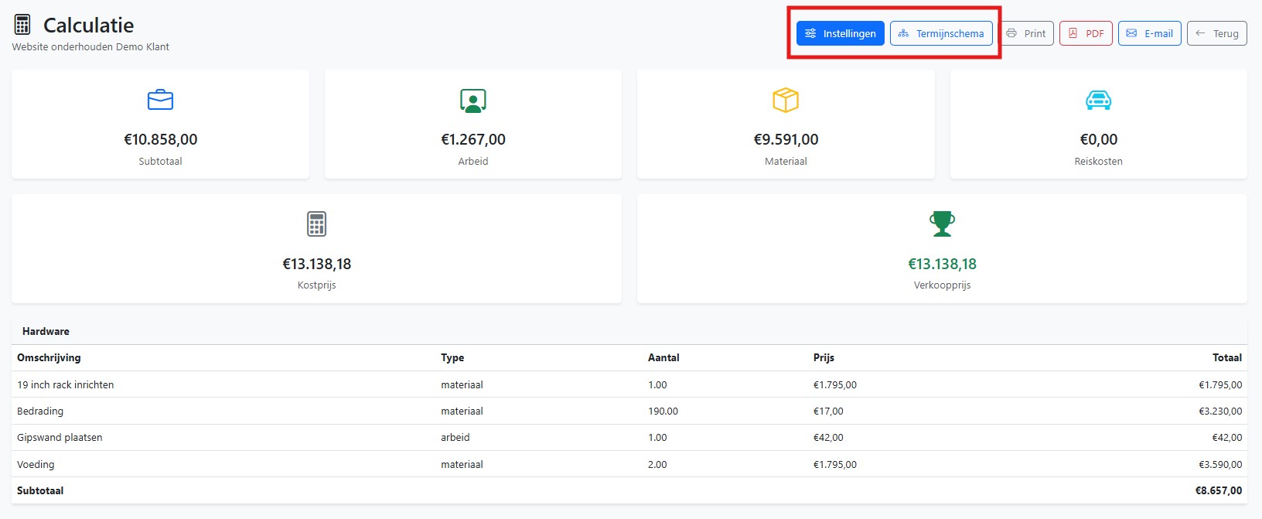Viewport: 1262px width, 519px height.
Task: Click the Omschrijving column header
Action: (49, 357)
